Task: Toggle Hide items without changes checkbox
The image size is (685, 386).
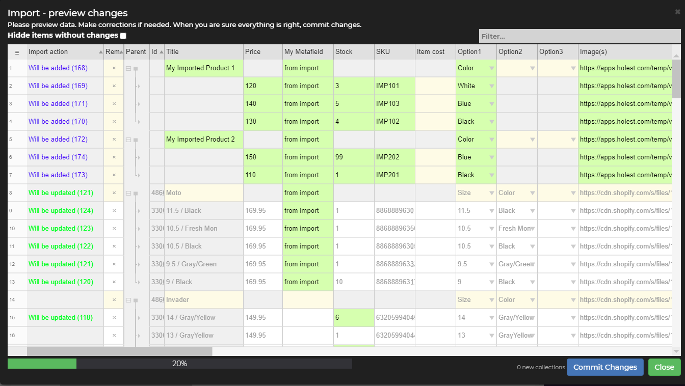Action: 123,36
